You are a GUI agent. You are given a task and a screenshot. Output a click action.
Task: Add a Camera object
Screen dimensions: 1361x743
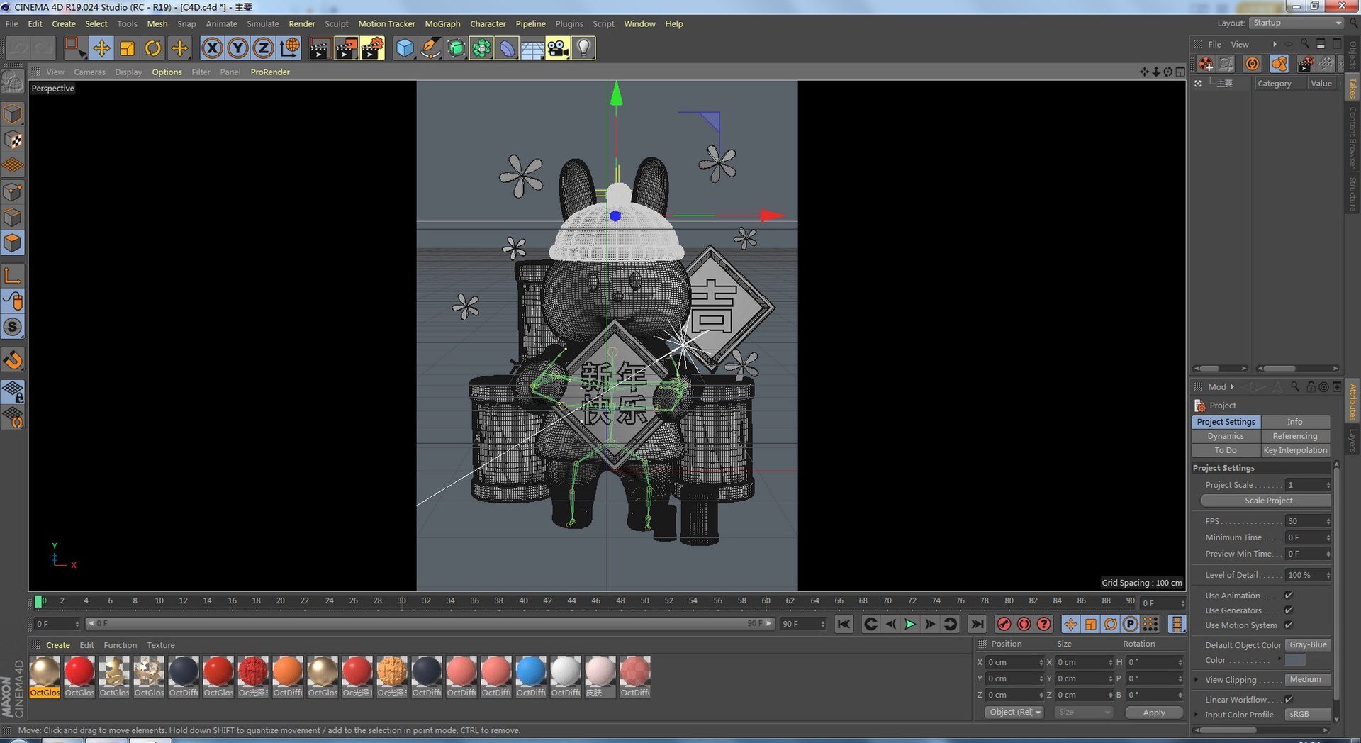[x=558, y=48]
